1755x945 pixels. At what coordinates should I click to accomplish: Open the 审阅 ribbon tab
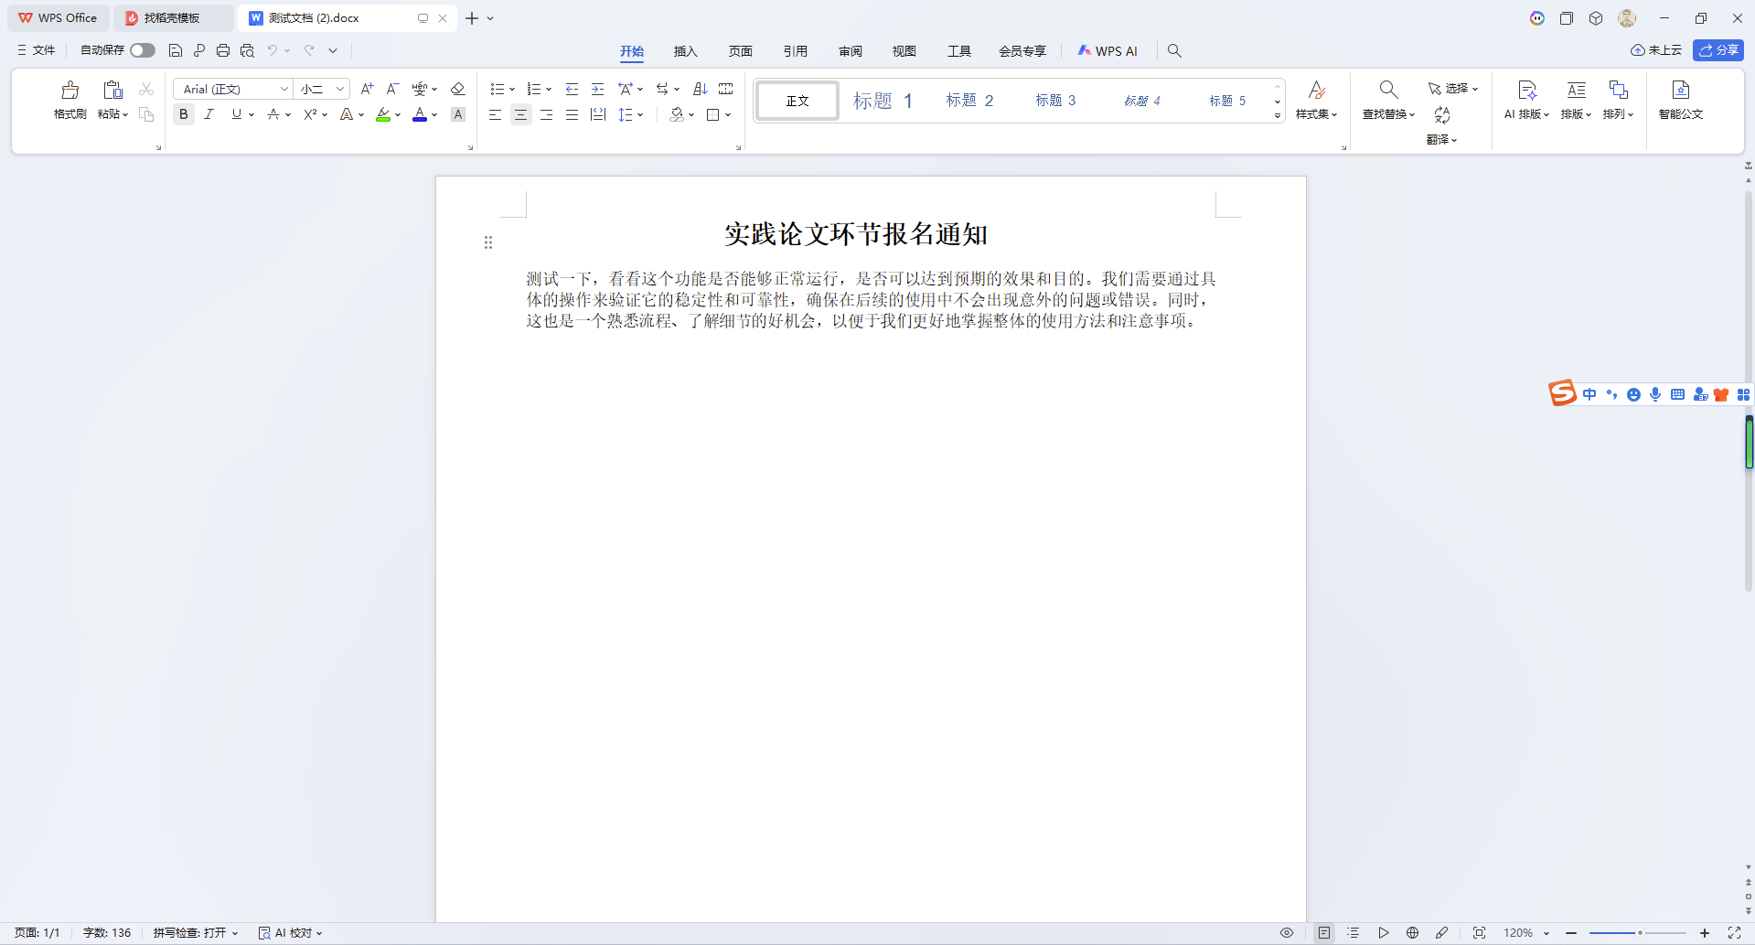pyautogui.click(x=850, y=51)
